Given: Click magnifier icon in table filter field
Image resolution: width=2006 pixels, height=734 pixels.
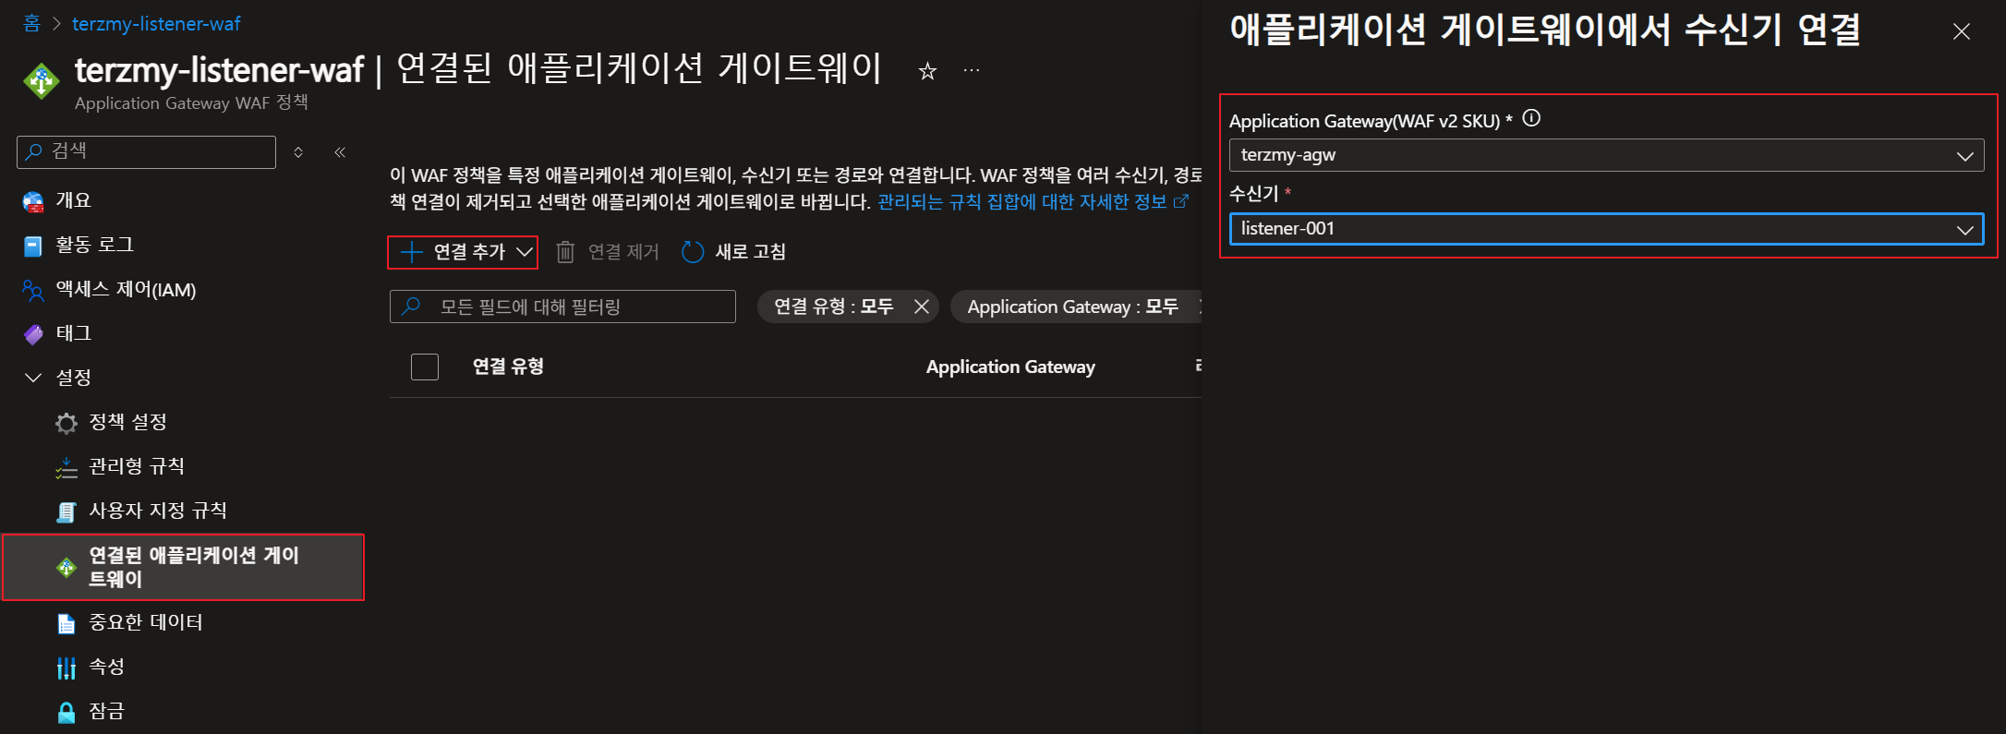Looking at the screenshot, I should 412,306.
